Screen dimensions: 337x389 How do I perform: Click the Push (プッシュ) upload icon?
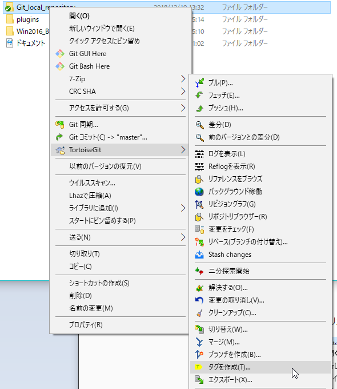click(199, 108)
